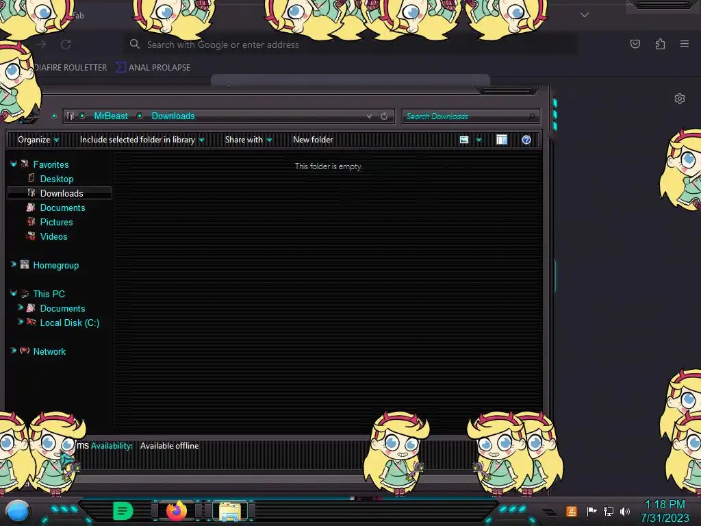Focus the Search Downloads field

[x=470, y=116]
